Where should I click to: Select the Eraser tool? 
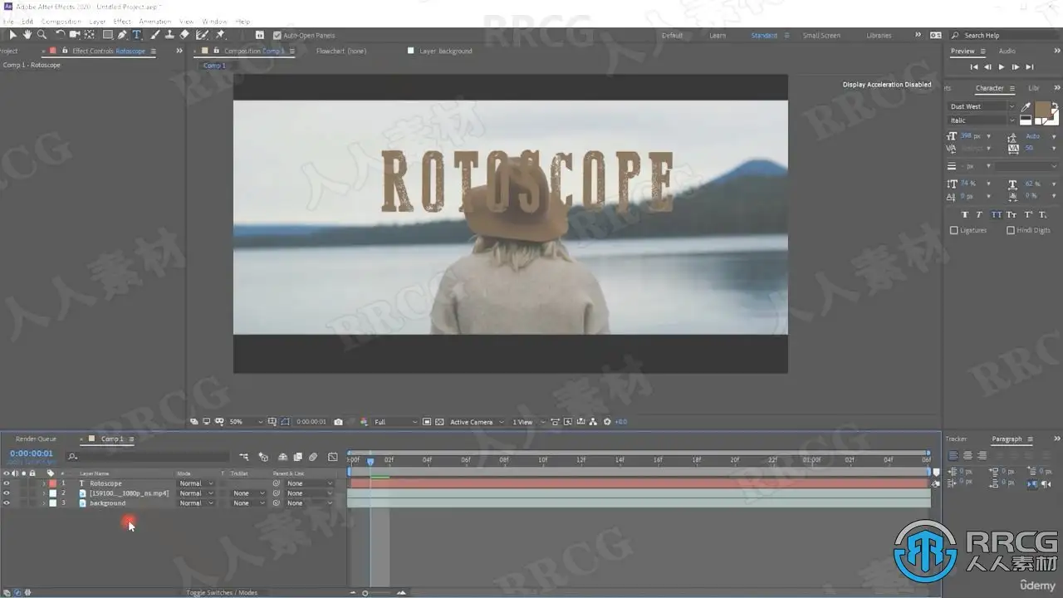pyautogui.click(x=184, y=35)
